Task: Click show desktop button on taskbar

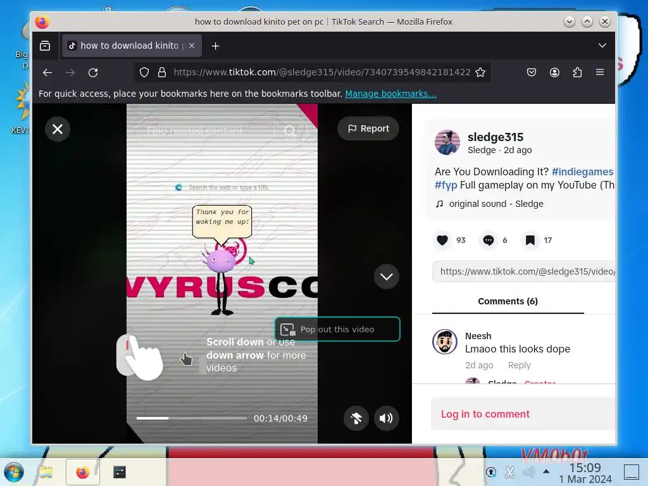Action: 631,472
